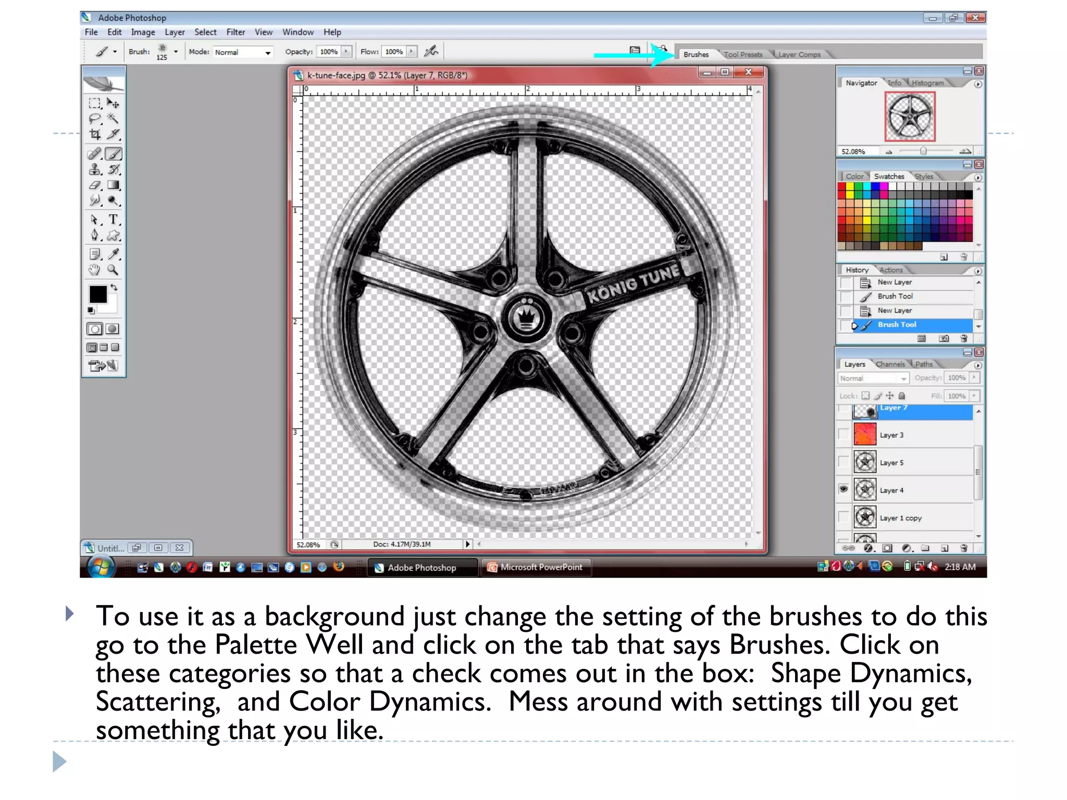Select the Eraser tool
The height and width of the screenshot is (800, 1067).
point(95,185)
